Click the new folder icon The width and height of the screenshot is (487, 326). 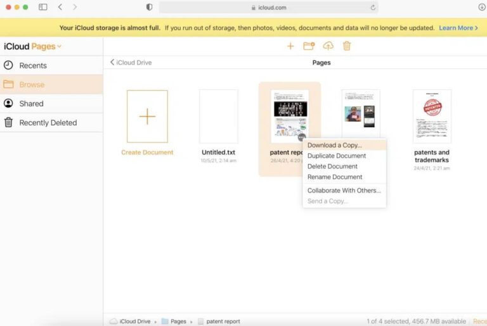(309, 46)
